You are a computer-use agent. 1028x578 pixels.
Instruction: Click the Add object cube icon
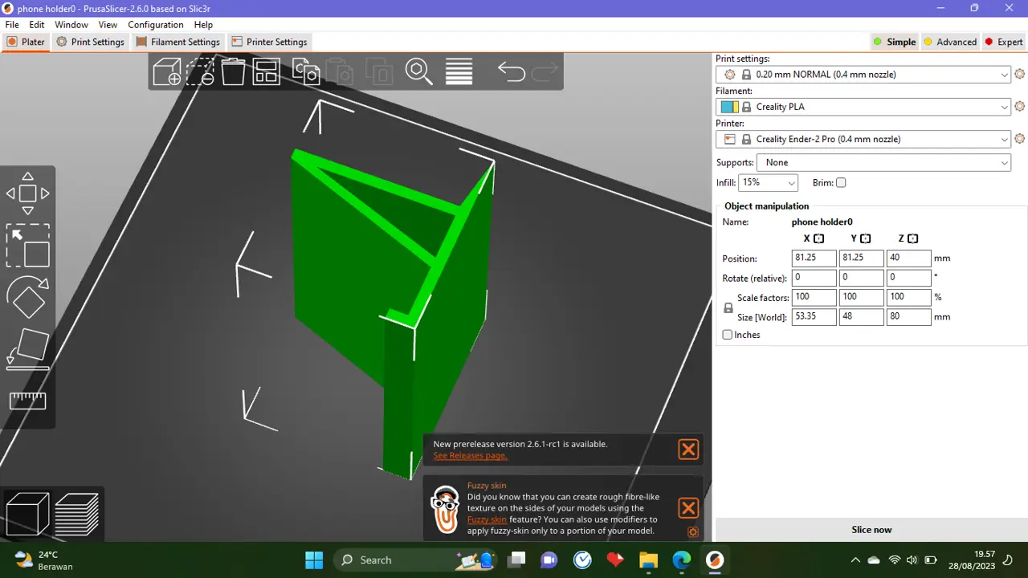pyautogui.click(x=167, y=71)
